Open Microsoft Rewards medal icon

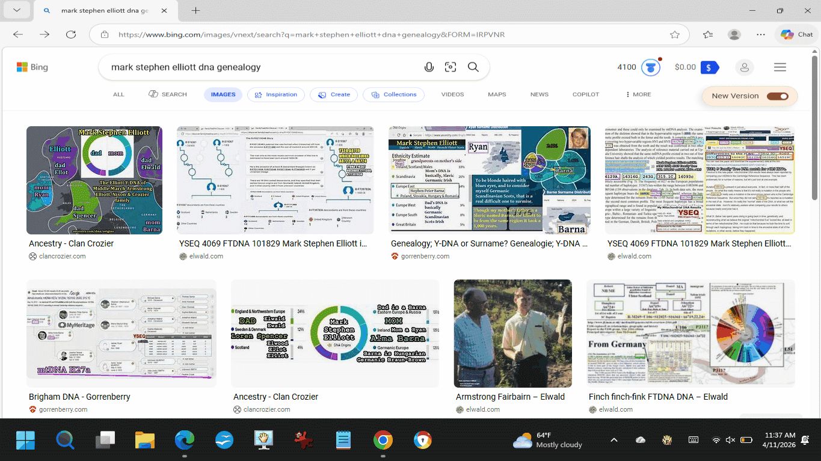[x=650, y=67]
